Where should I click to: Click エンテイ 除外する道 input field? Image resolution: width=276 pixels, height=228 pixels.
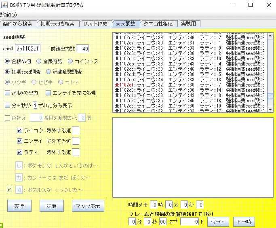(x=76, y=141)
